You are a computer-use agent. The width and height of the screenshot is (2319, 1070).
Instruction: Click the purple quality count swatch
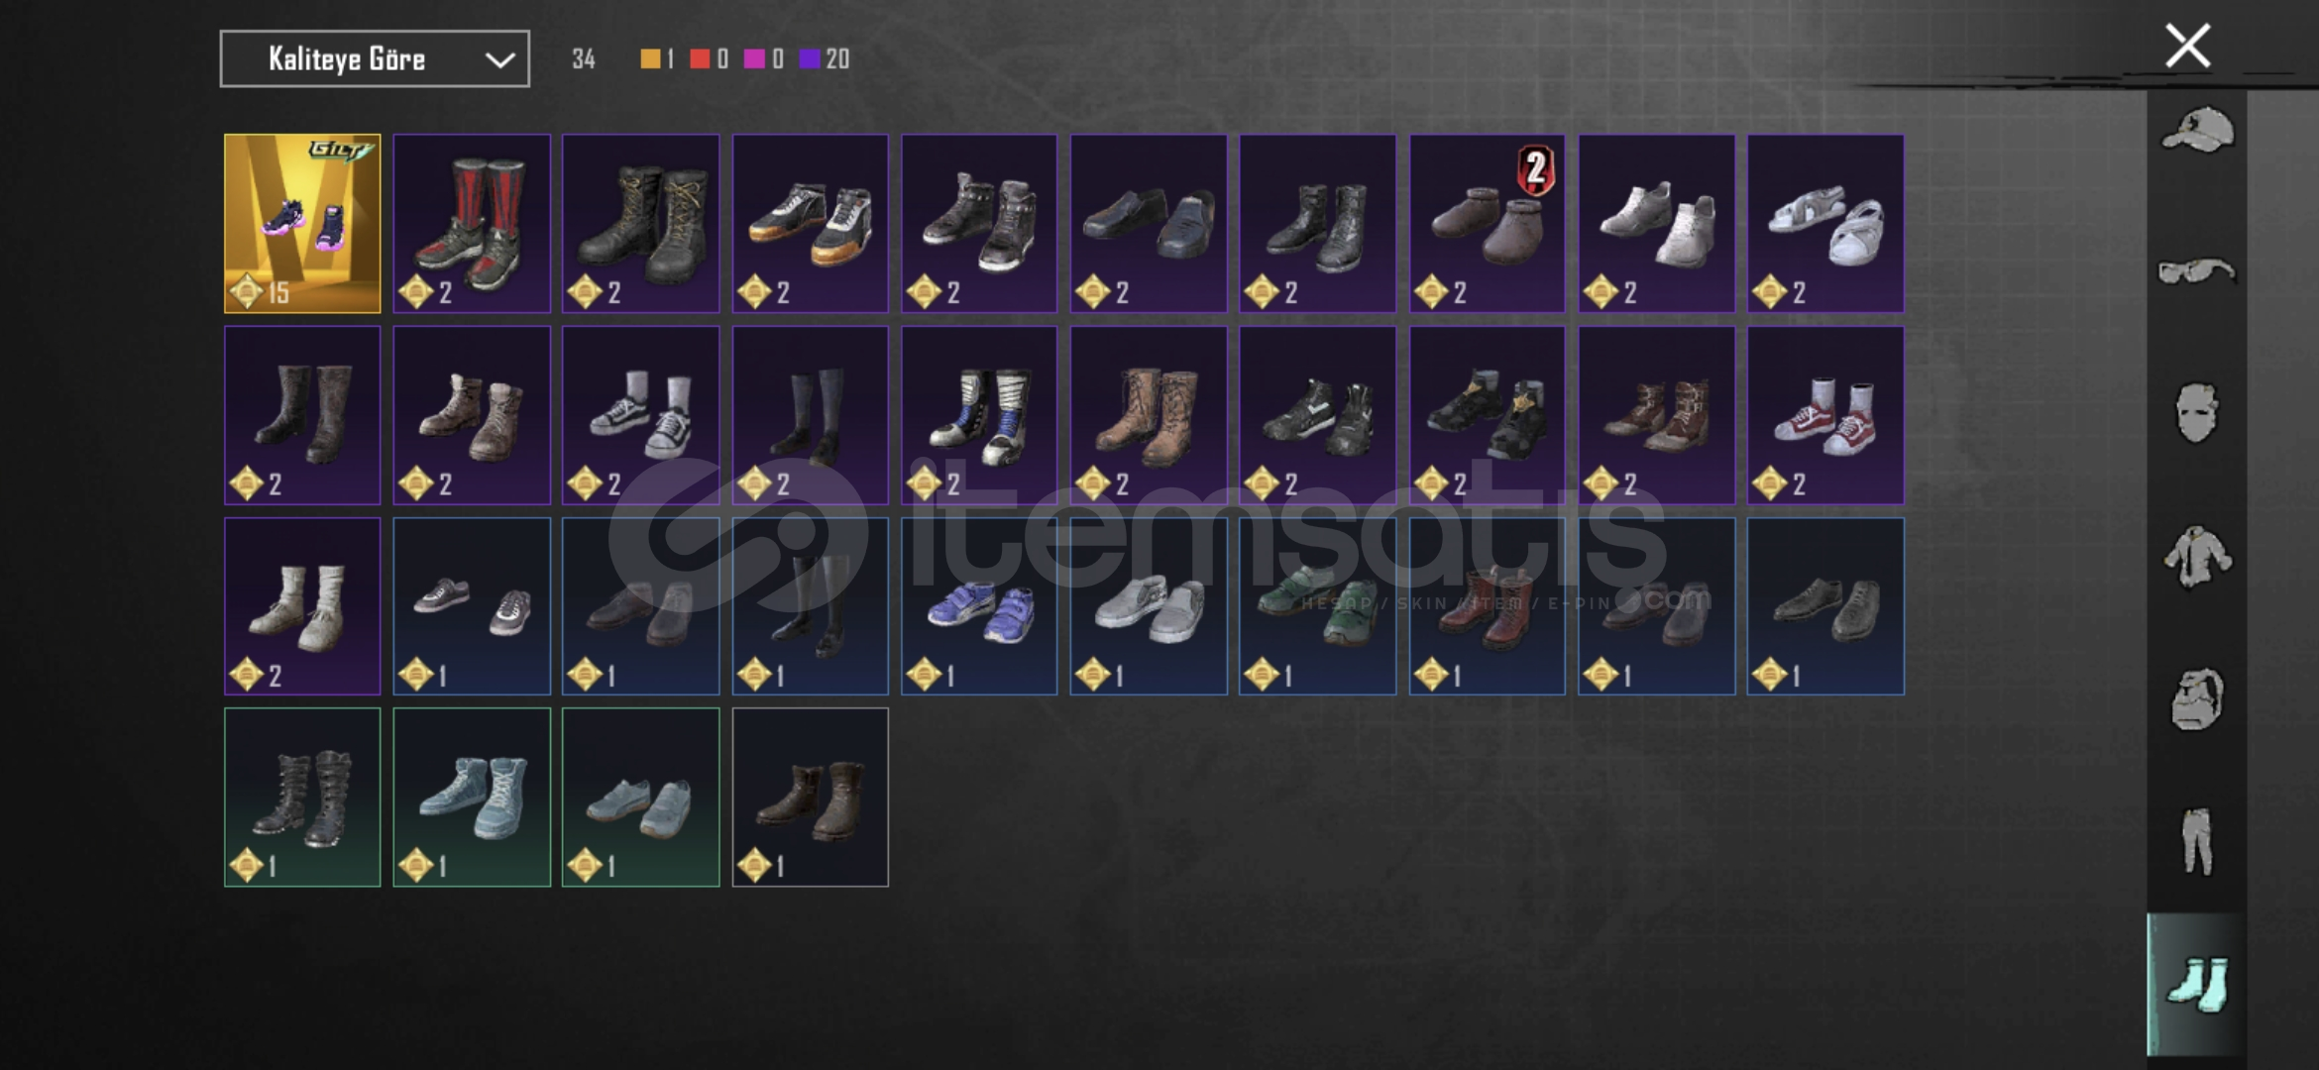(810, 59)
